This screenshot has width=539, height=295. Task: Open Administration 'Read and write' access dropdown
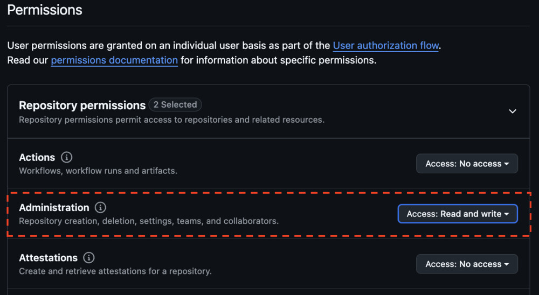[x=458, y=214]
